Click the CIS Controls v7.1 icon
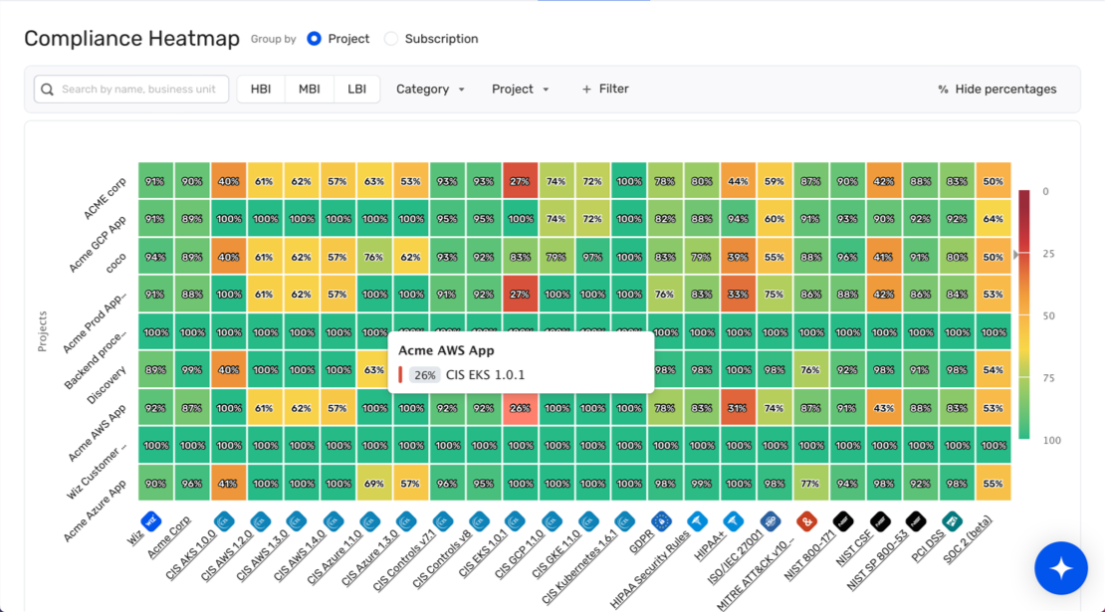This screenshot has height=612, width=1105. click(x=443, y=521)
